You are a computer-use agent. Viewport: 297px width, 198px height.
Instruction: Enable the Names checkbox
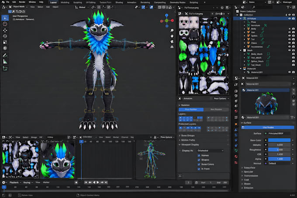pos(199,156)
